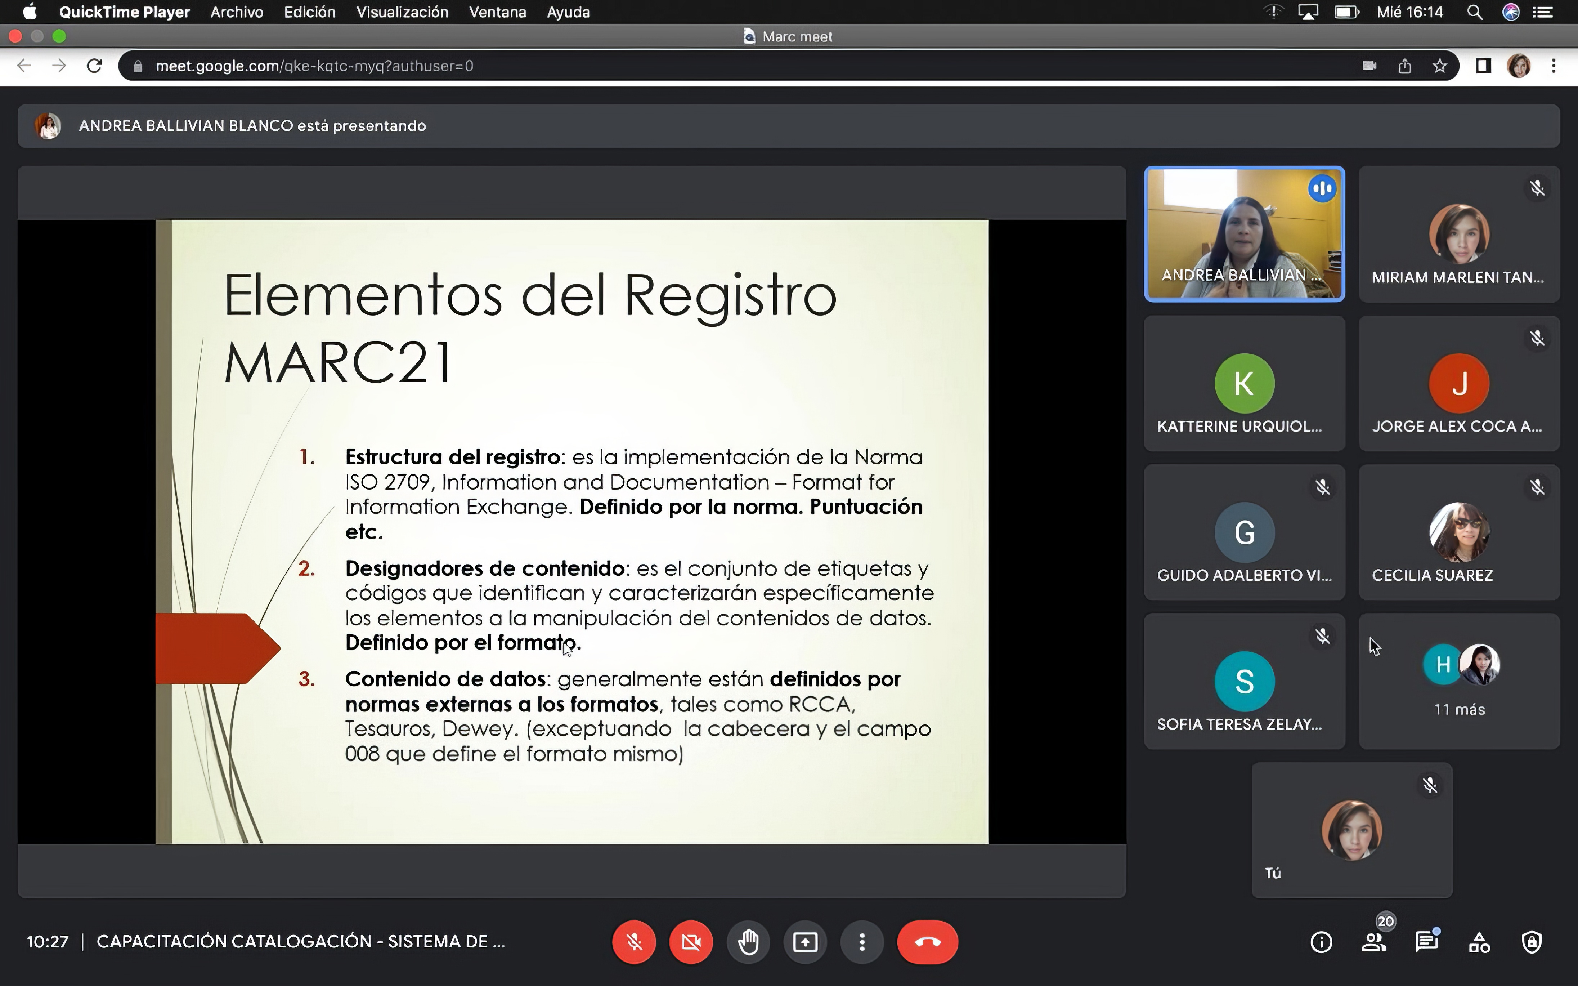Screen dimensions: 1578x986
Task: Open the activities shapes icon
Action: pyautogui.click(x=1479, y=942)
